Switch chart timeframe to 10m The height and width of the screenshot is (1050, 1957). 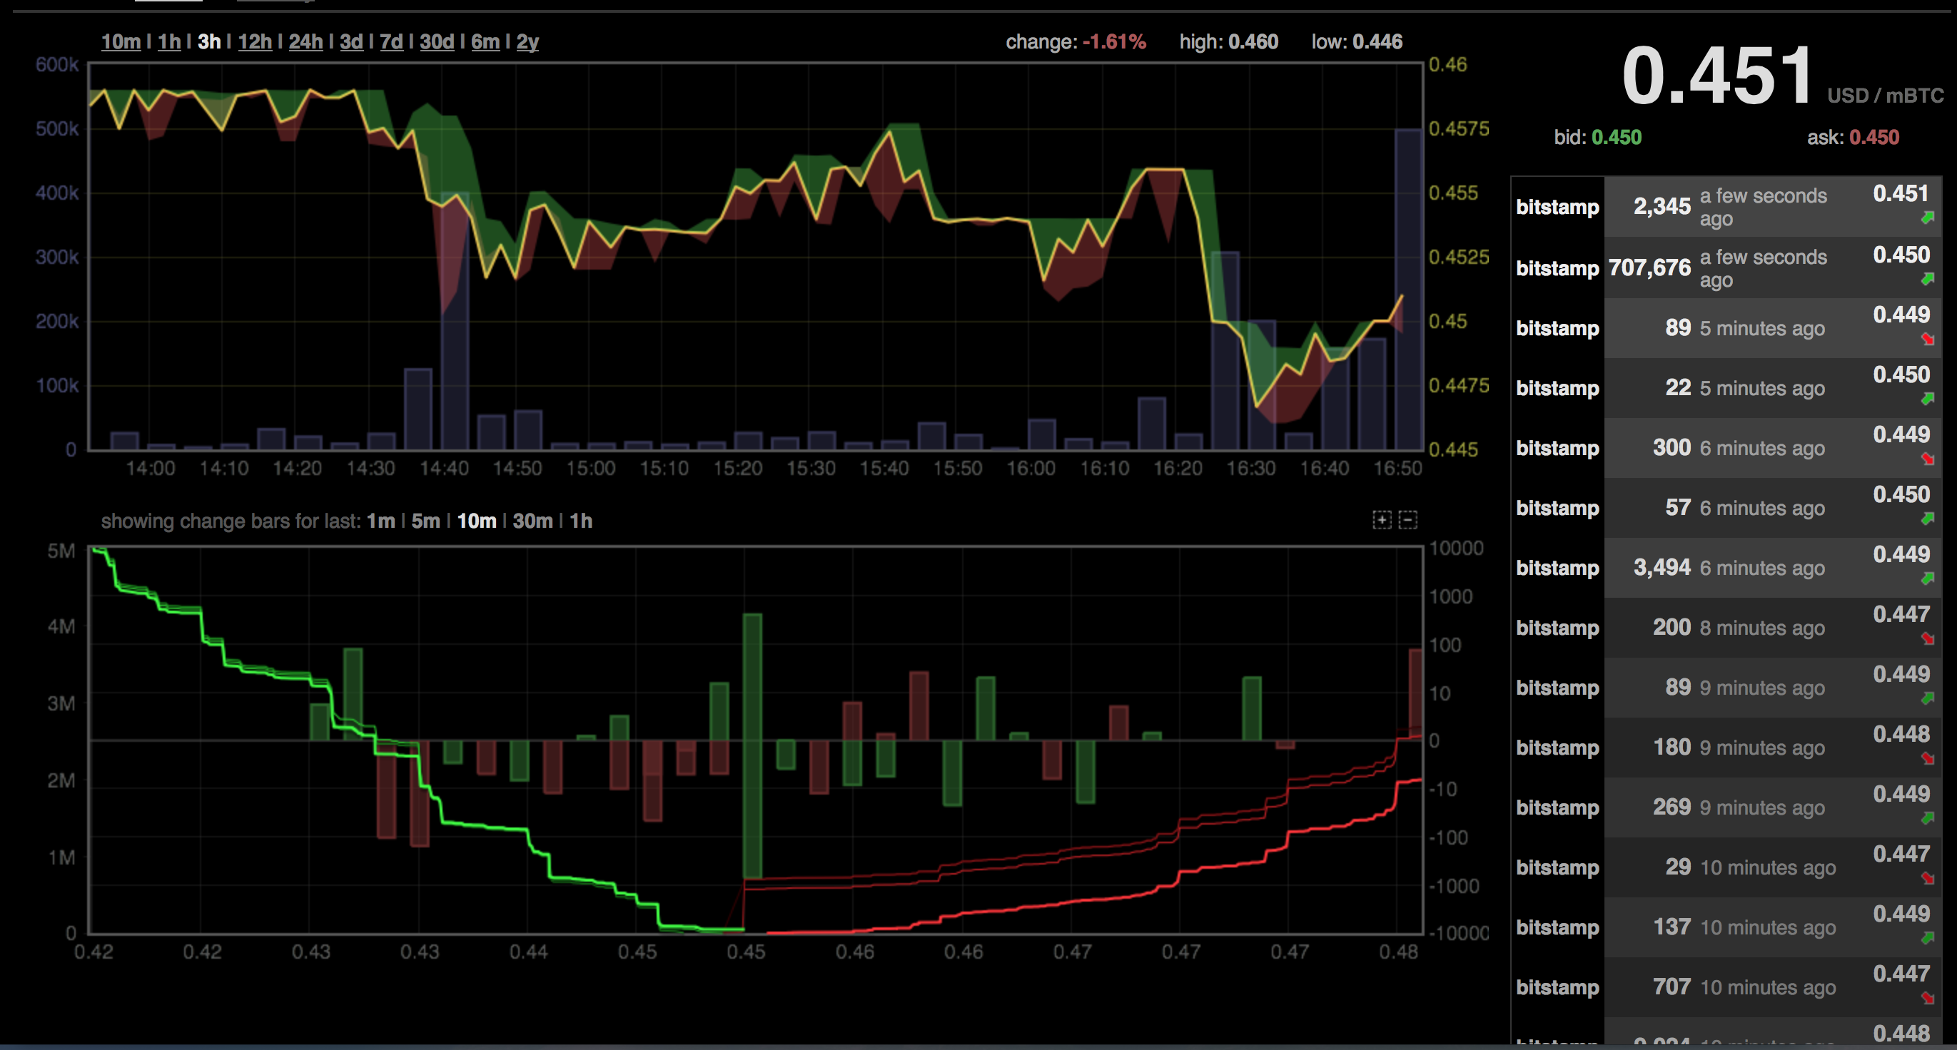pos(121,42)
